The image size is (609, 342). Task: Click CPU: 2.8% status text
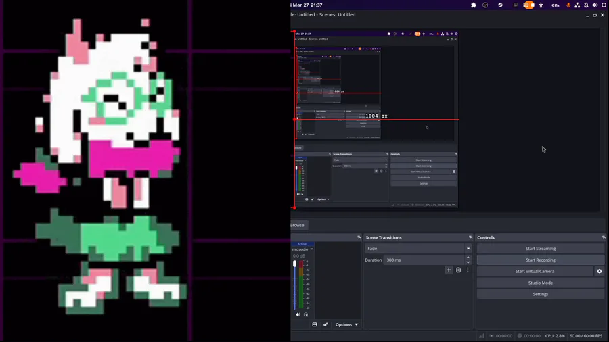coord(555,336)
